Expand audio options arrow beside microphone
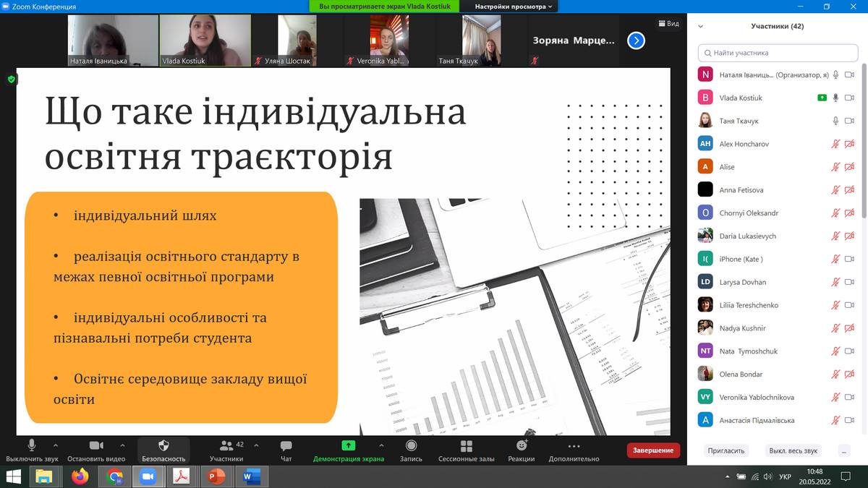 point(56,445)
